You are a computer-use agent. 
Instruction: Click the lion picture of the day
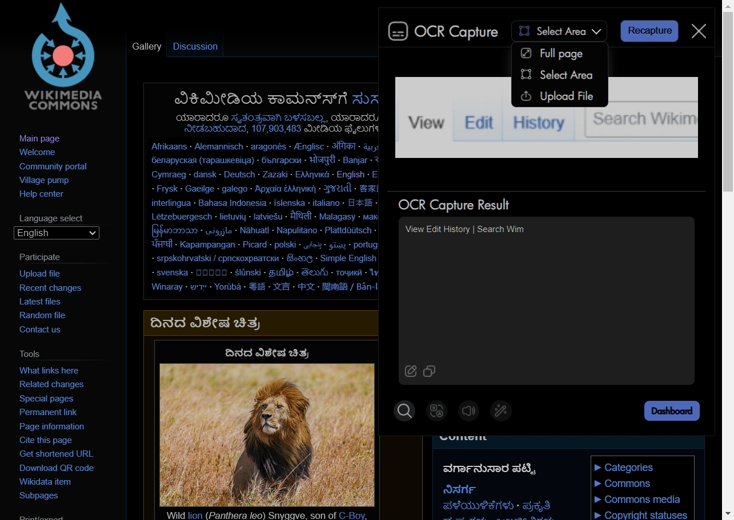(x=267, y=435)
